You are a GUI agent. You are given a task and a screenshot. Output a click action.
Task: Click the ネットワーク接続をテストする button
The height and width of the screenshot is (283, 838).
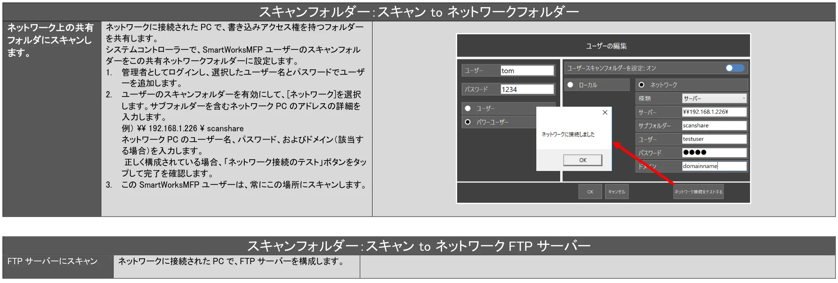pos(698,192)
